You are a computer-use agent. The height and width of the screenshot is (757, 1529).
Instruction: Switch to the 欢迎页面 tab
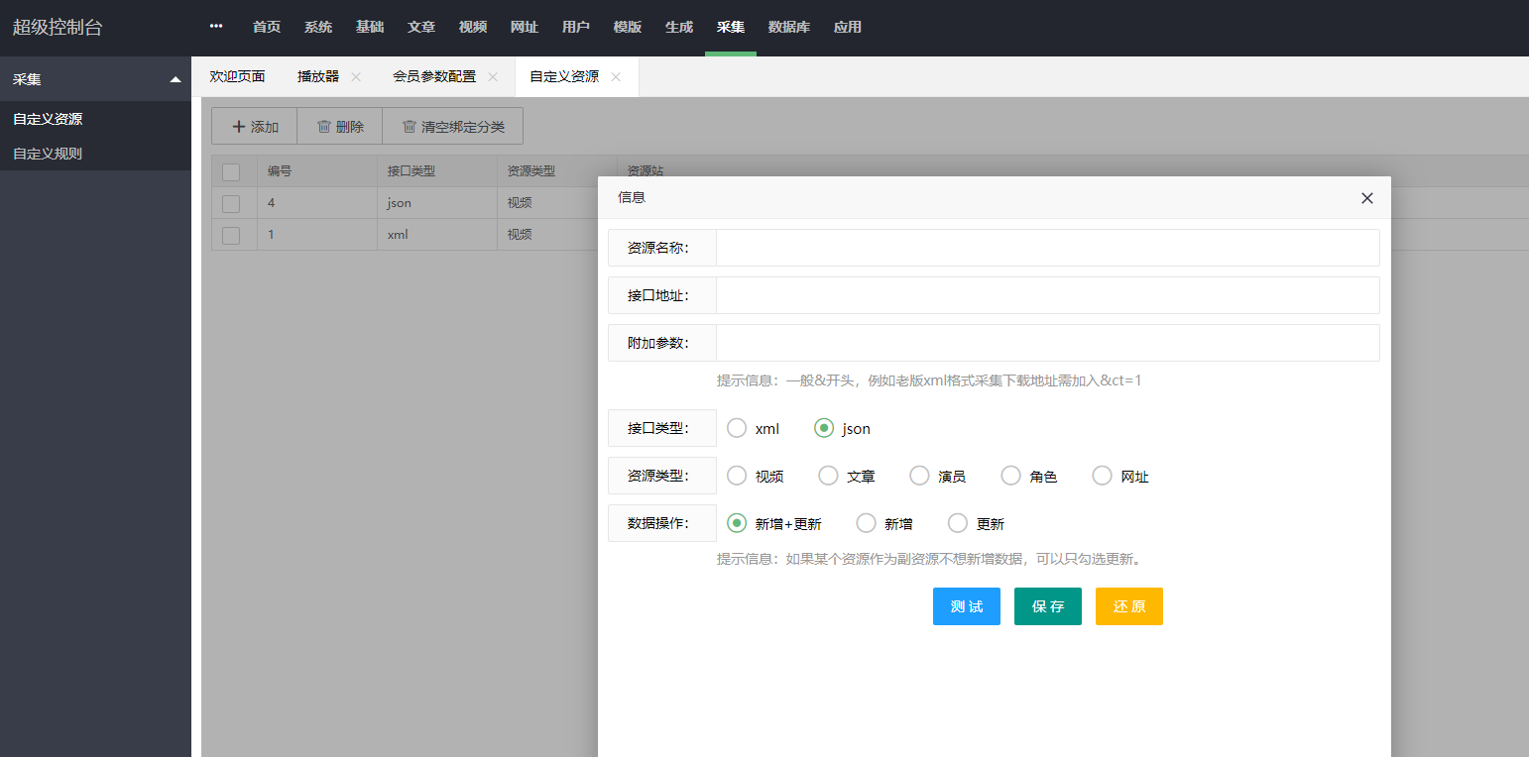[237, 76]
